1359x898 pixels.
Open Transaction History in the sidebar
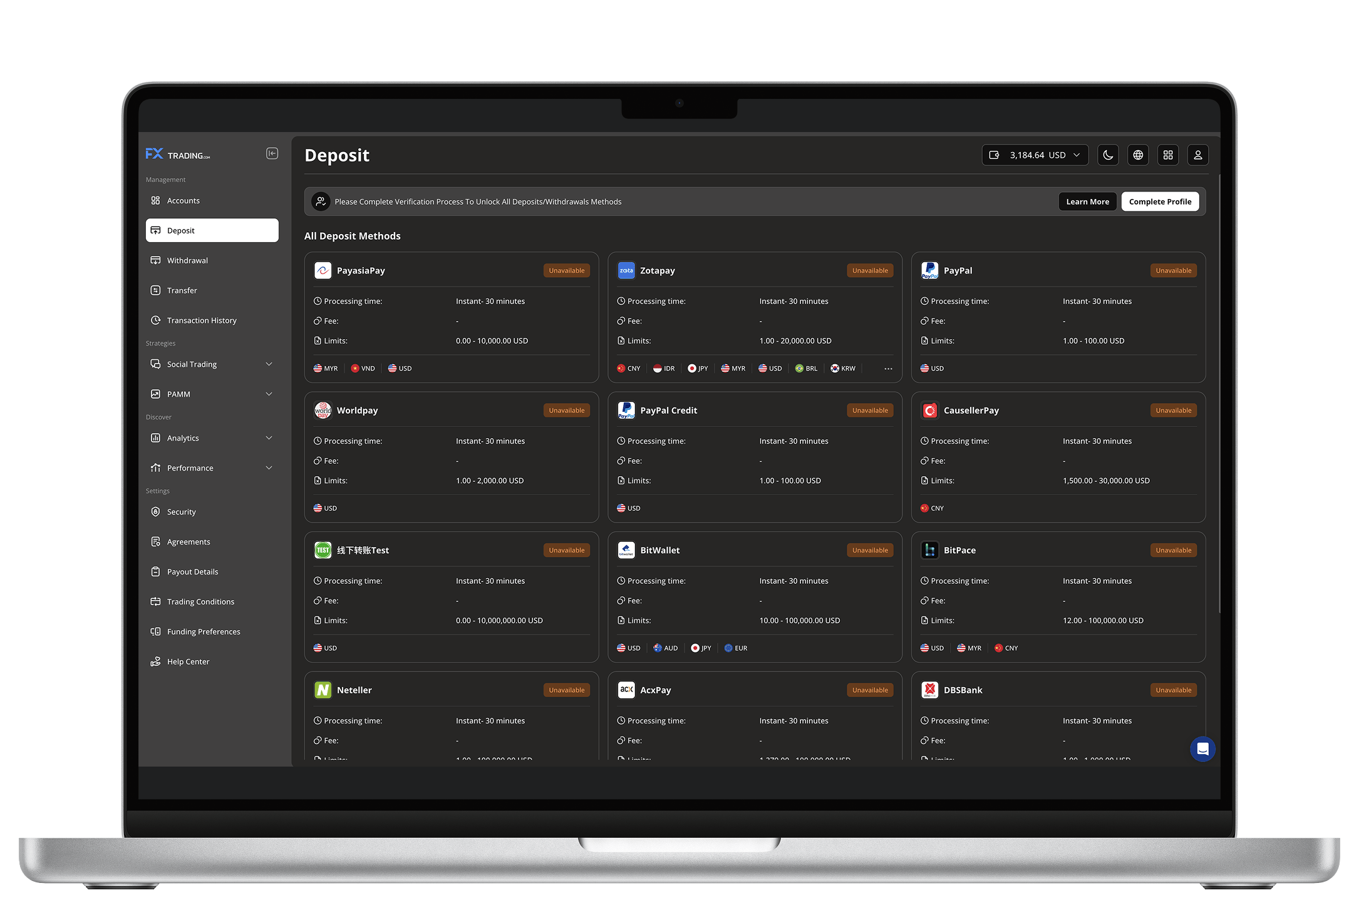tap(202, 320)
